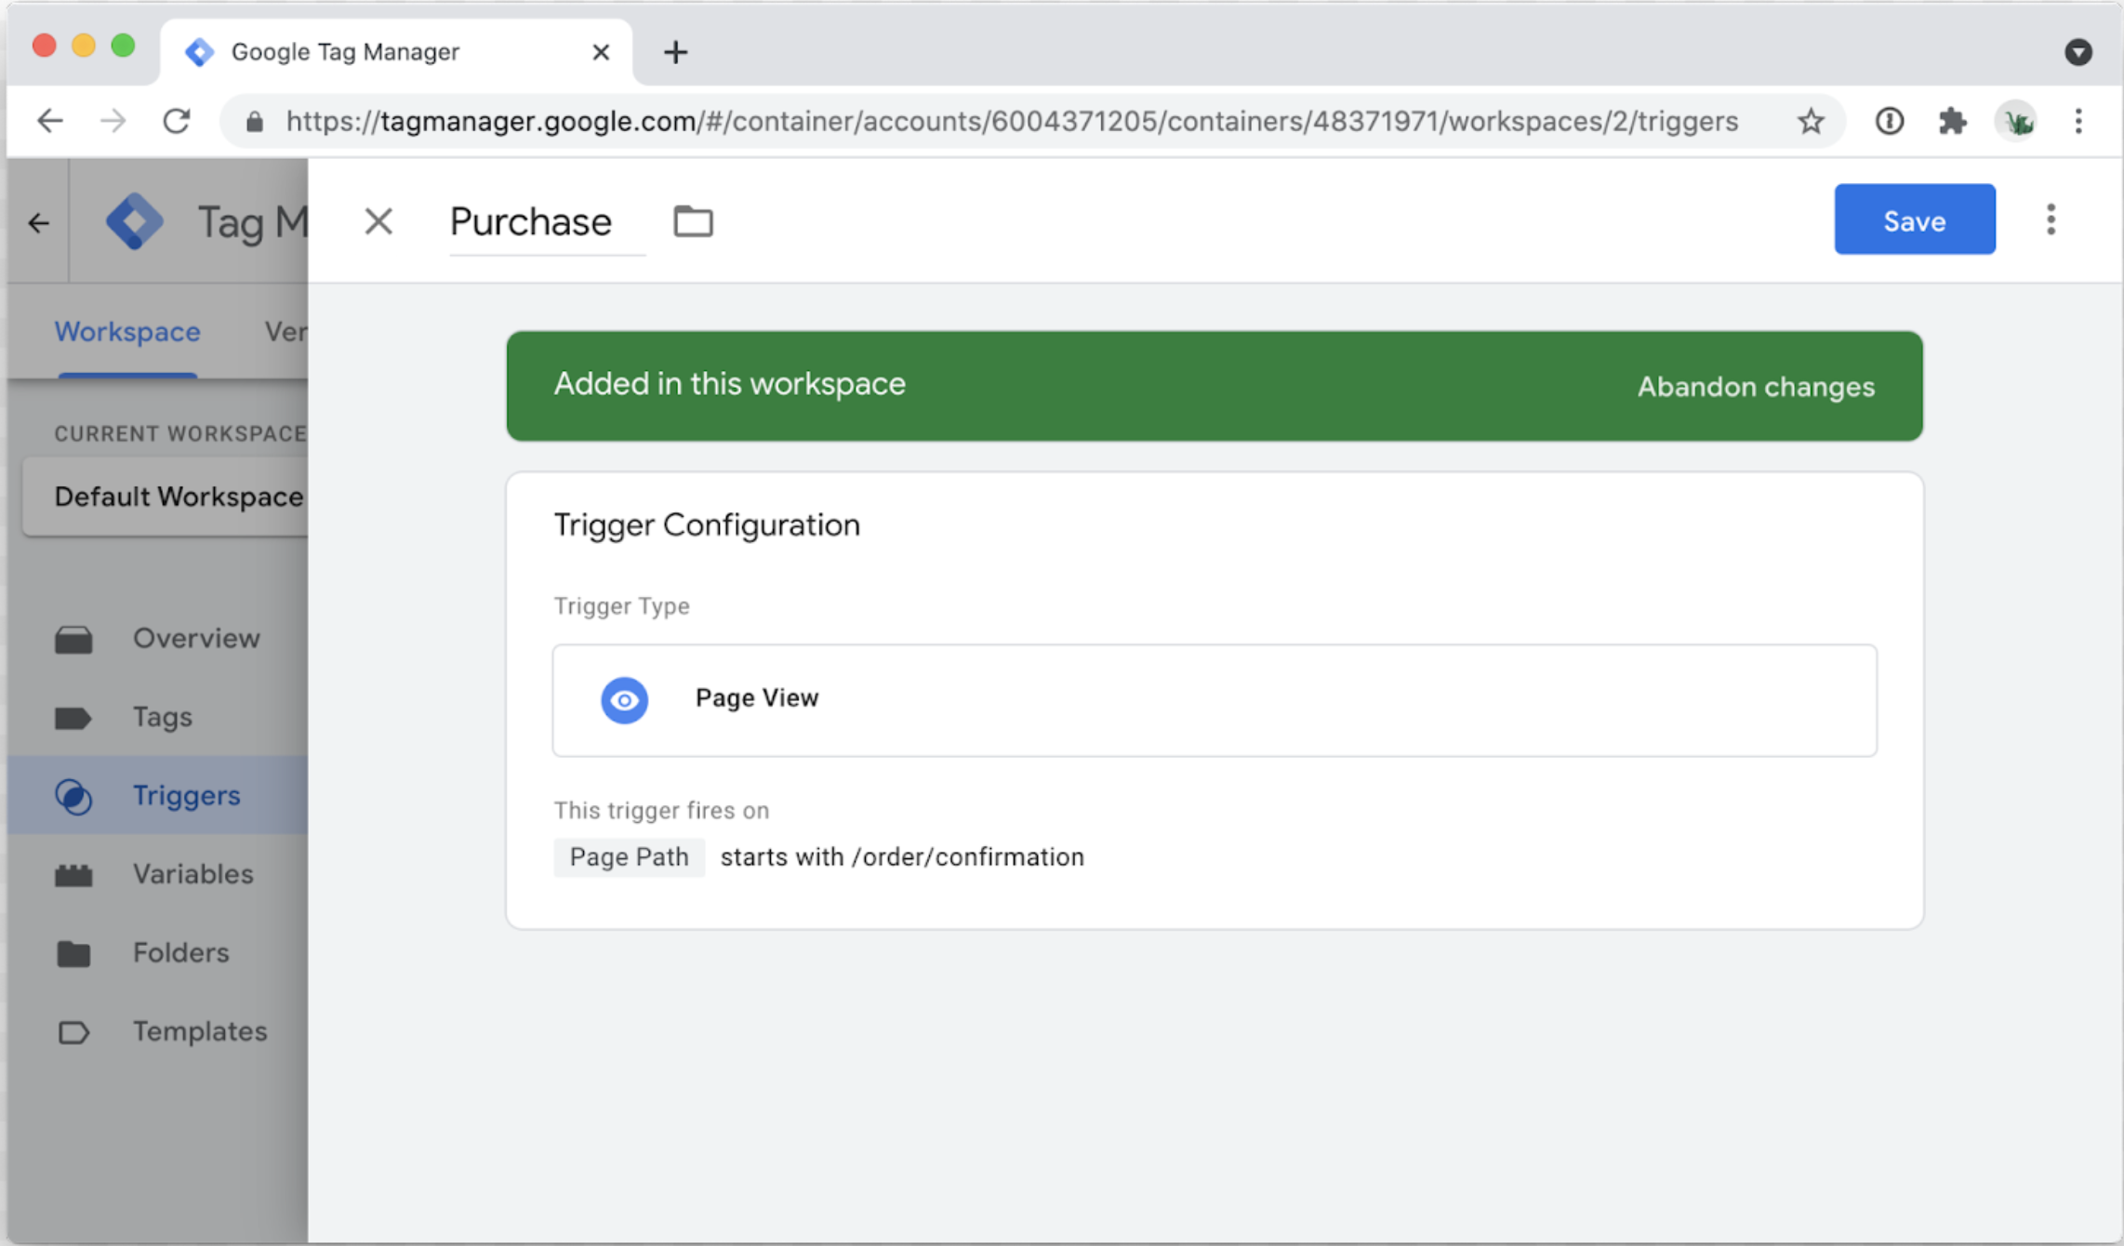Click the 'Added in this workspace' banner text
Viewport: 2124px width, 1246px height.
(729, 384)
